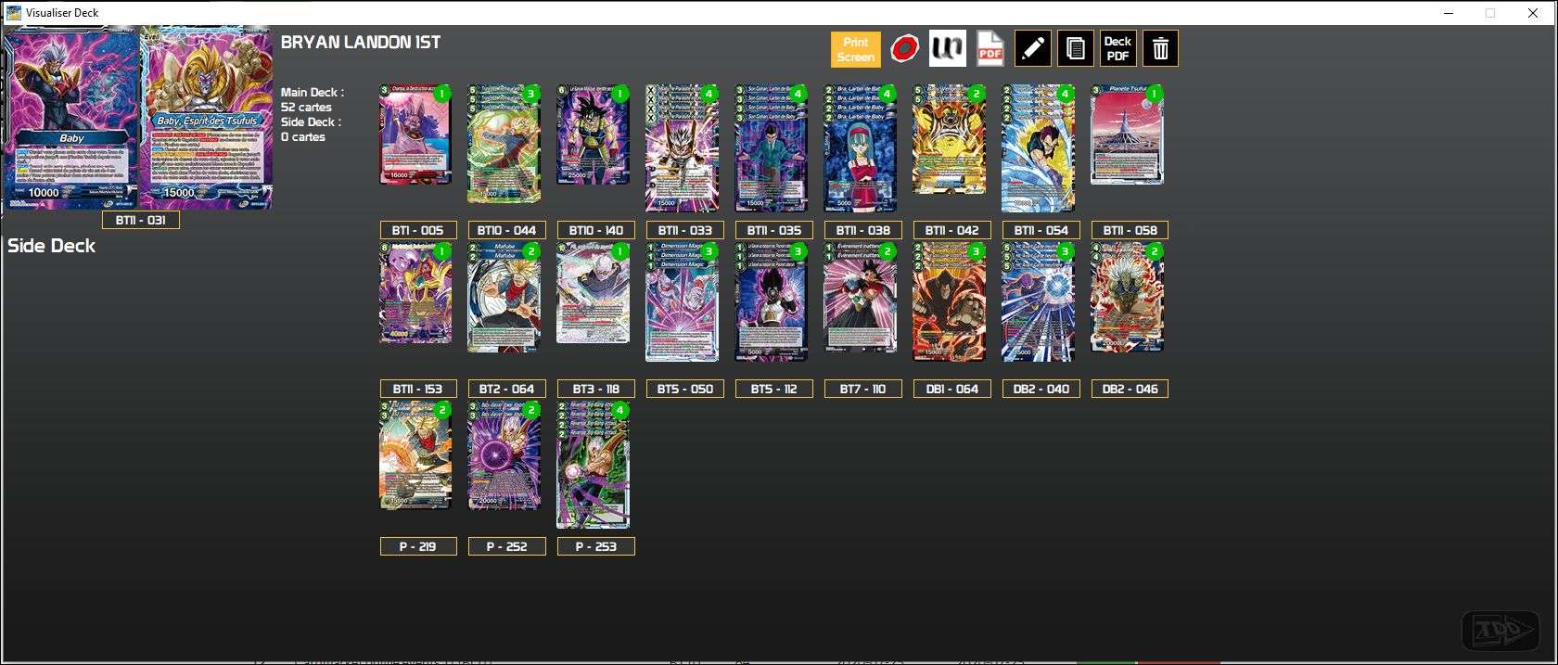Click the BT10 - 044 code label
1558x665 pixels.
pos(507,230)
